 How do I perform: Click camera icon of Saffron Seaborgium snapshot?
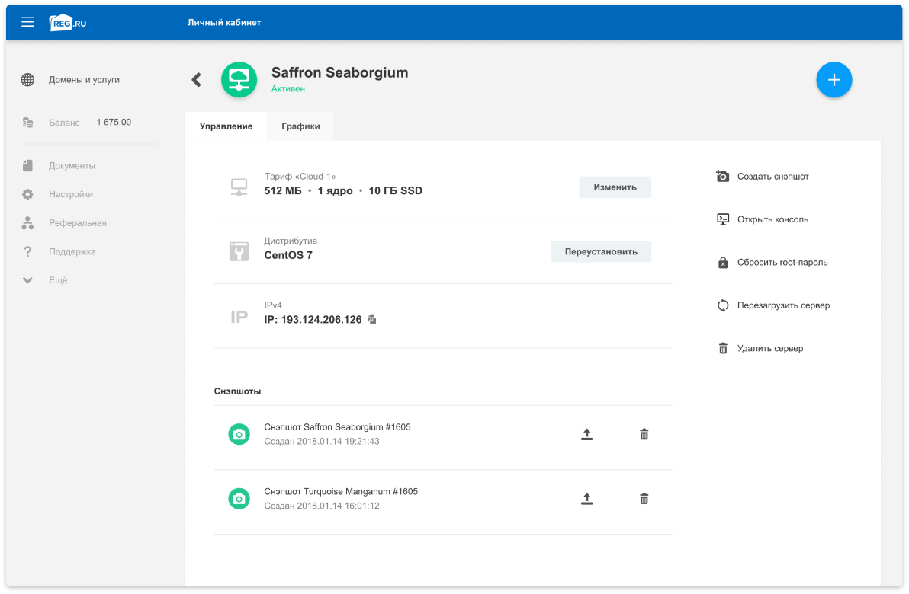[239, 434]
